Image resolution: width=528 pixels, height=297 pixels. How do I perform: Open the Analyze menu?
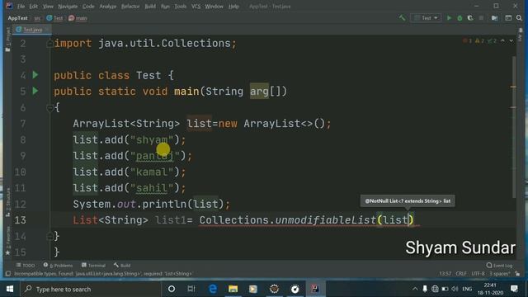click(x=108, y=6)
